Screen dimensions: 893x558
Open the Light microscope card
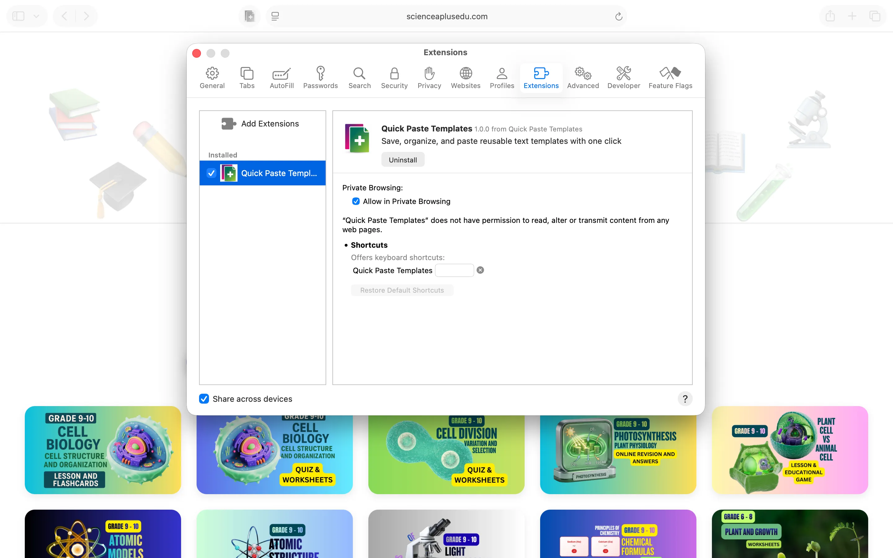446,534
